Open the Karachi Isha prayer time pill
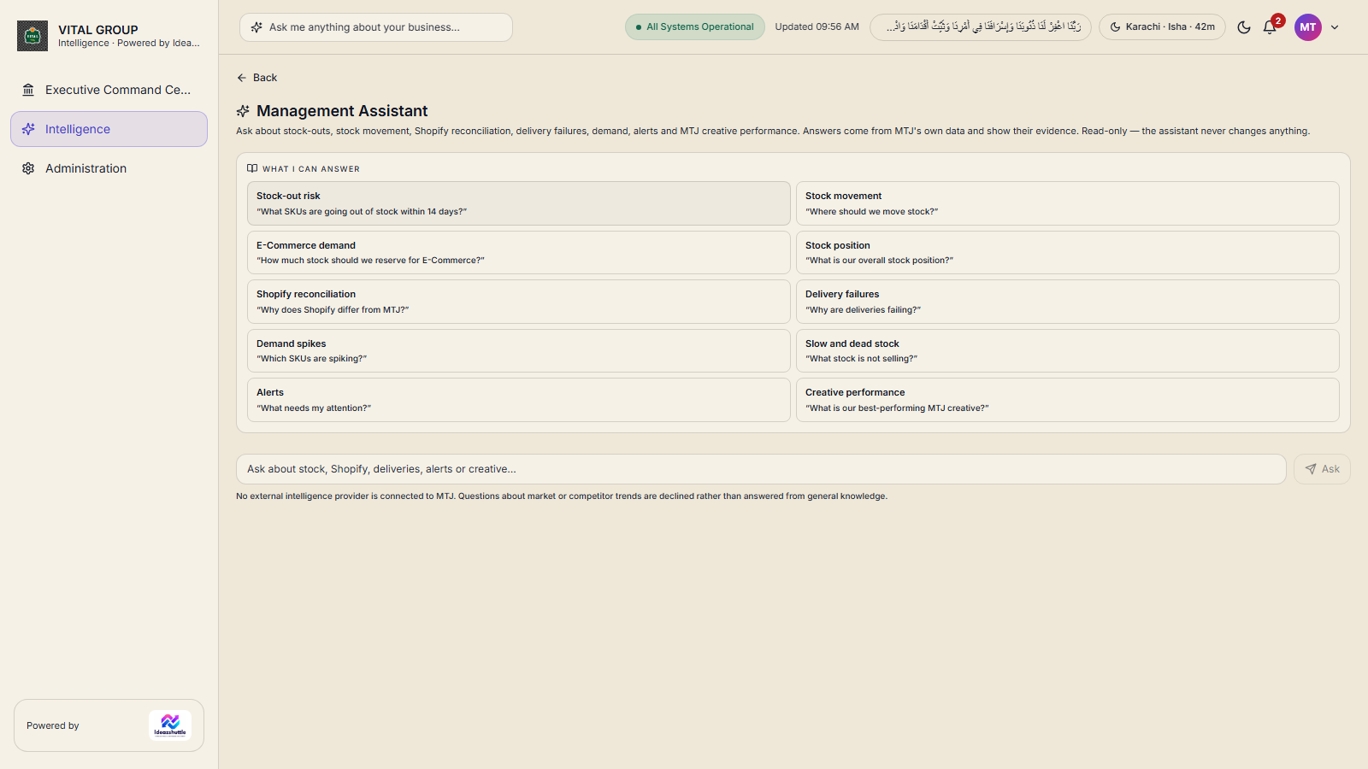The image size is (1368, 769). click(x=1162, y=26)
